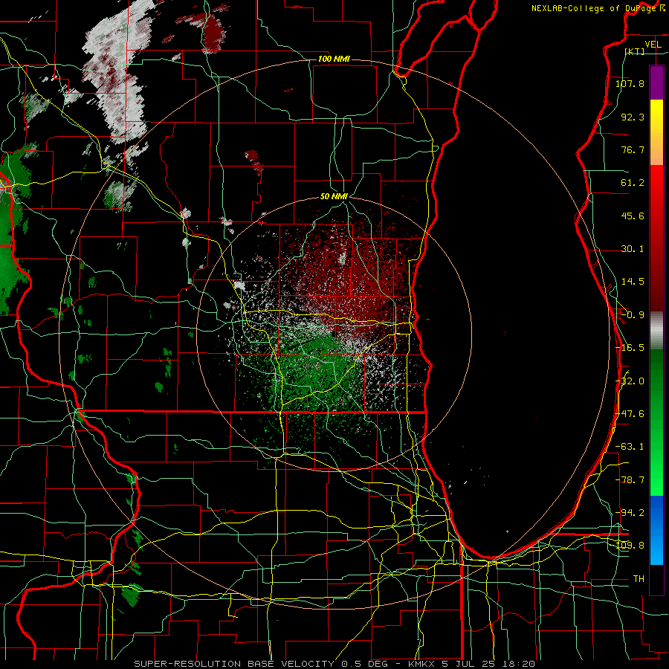This screenshot has height=669, width=669.
Task: Select the -94.2 velocity scale value
Action: 630,513
